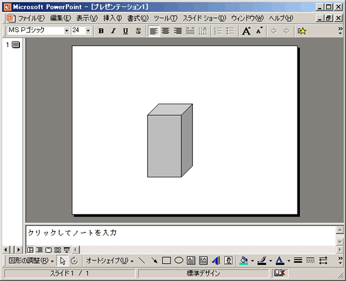Expand drawing toolbar options chevron

pyautogui.click(x=340, y=260)
